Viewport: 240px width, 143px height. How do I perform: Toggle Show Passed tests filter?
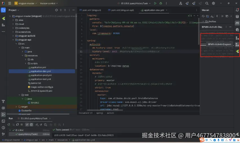click(27, 125)
